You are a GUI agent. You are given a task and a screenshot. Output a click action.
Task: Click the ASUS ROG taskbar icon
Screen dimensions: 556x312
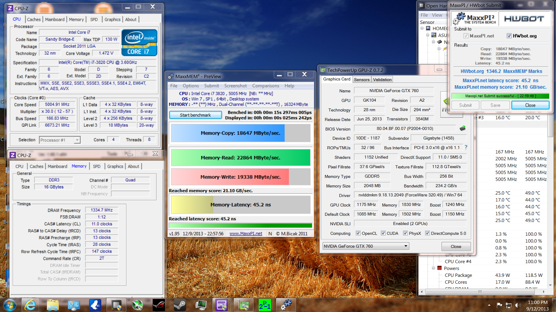pos(159,305)
